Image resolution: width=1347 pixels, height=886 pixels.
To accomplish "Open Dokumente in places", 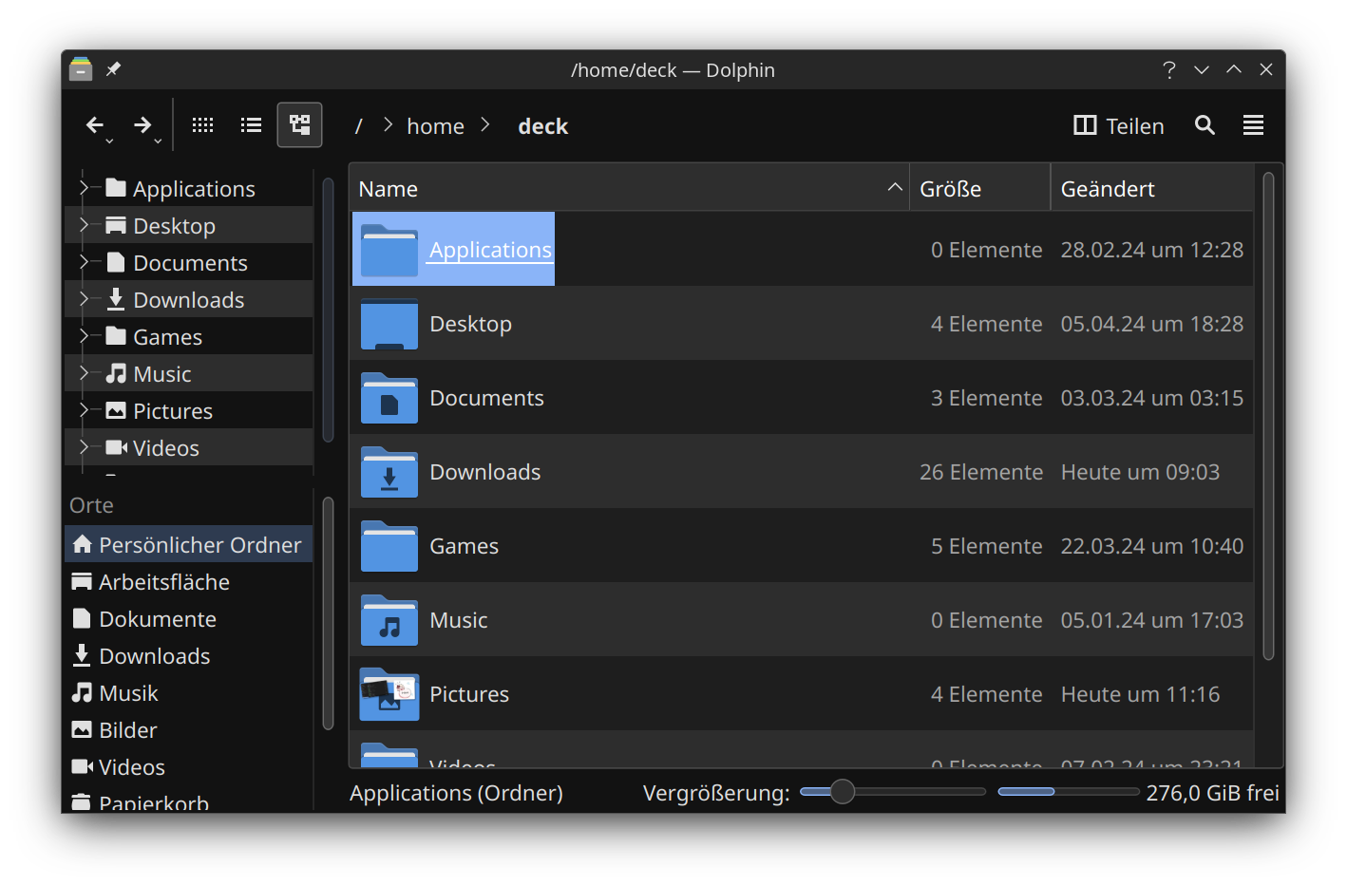I will tap(188, 618).
